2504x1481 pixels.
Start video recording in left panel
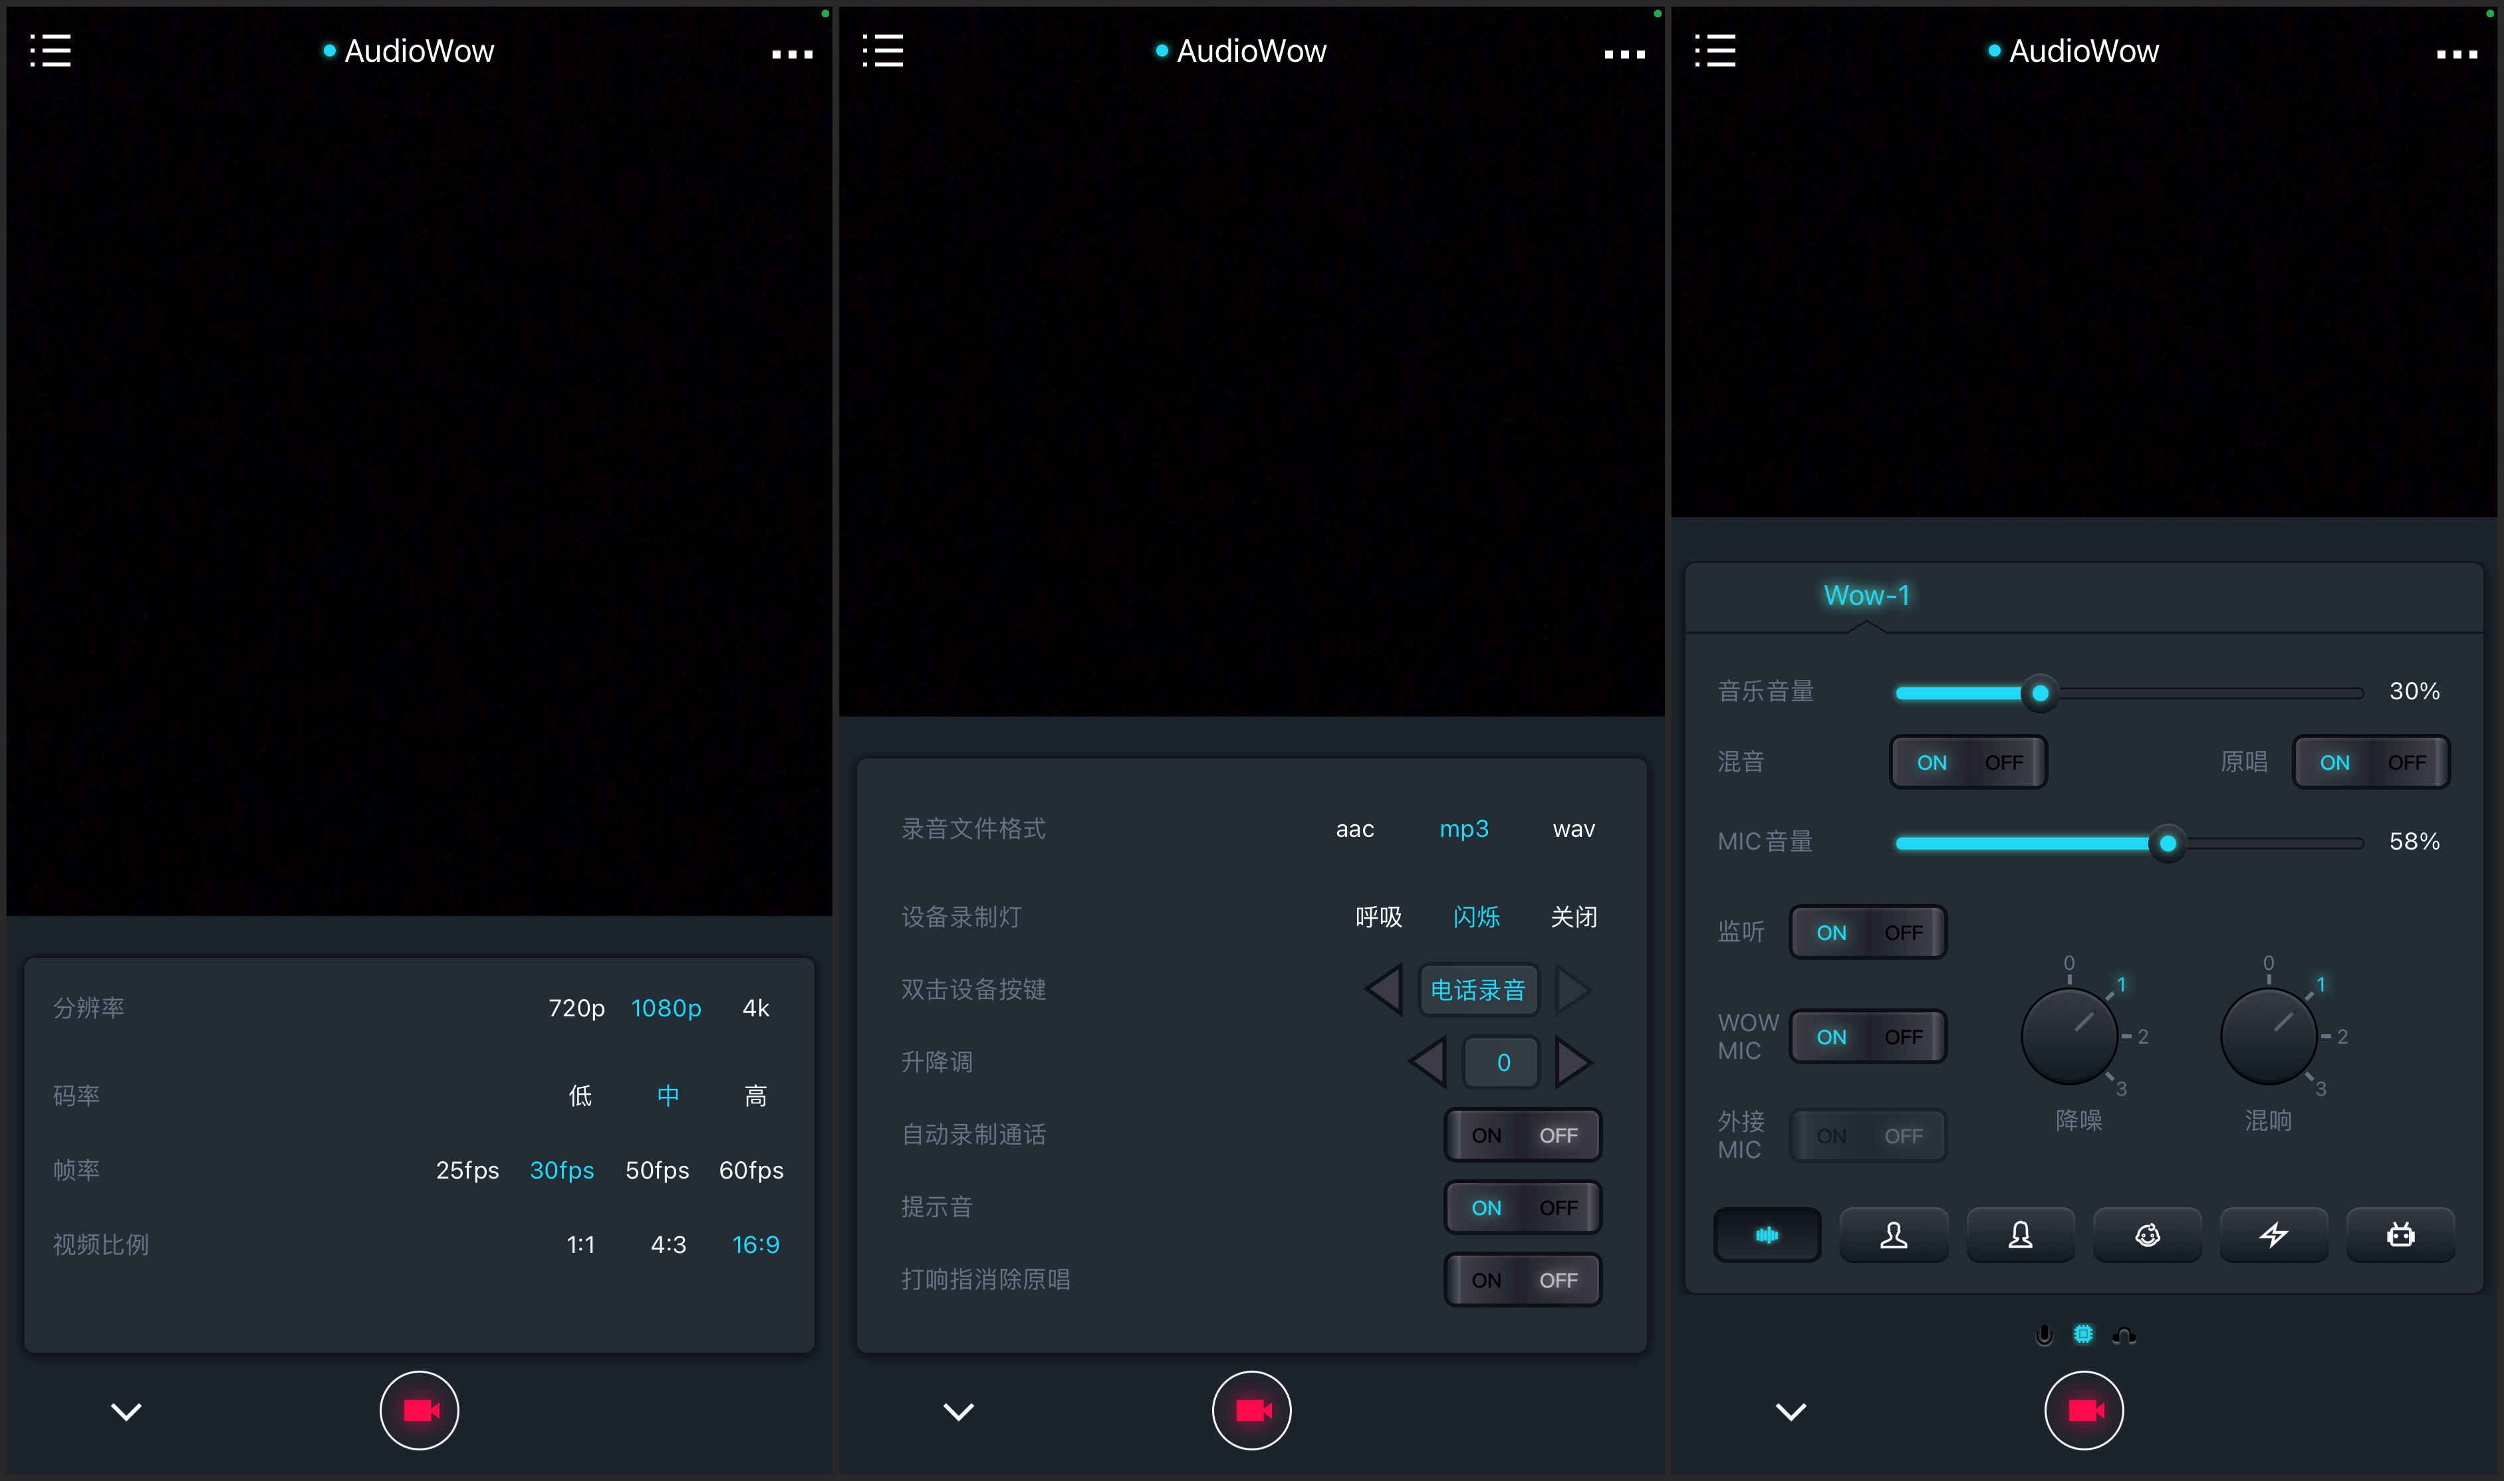click(x=419, y=1410)
